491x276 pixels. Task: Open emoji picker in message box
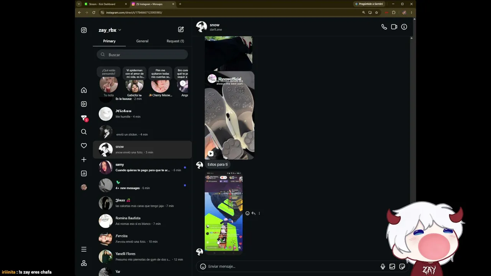(203, 266)
